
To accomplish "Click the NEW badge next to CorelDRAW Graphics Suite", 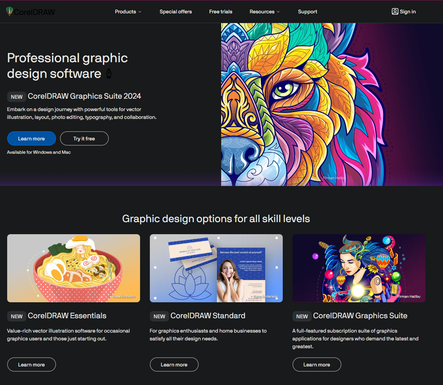I will [302, 316].
